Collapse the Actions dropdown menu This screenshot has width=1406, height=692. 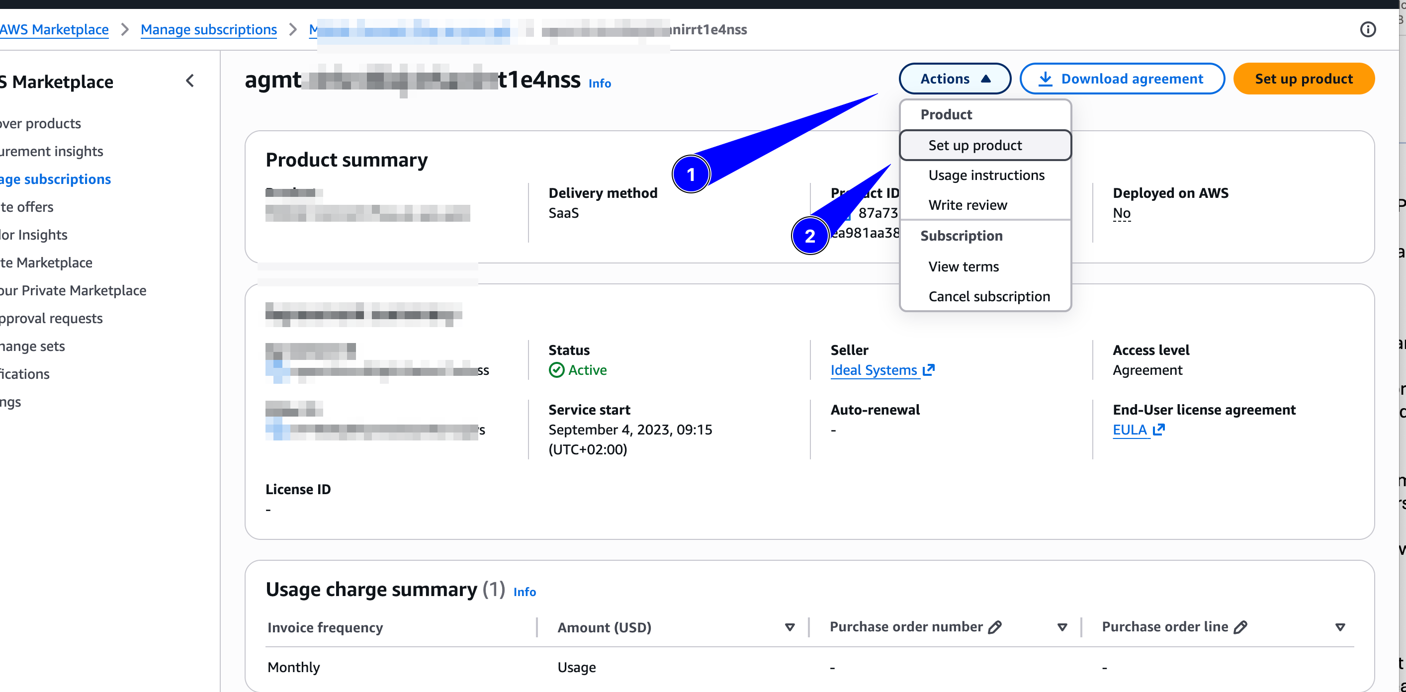[955, 79]
